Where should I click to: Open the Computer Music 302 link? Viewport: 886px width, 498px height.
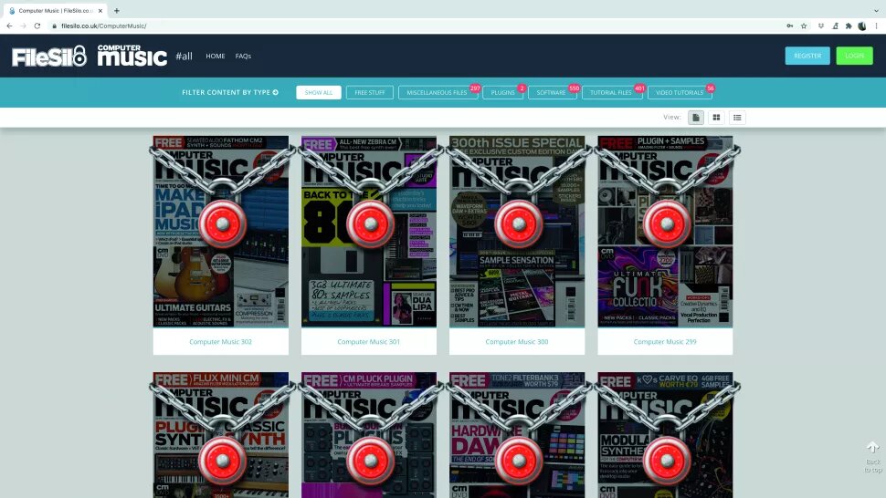[220, 342]
